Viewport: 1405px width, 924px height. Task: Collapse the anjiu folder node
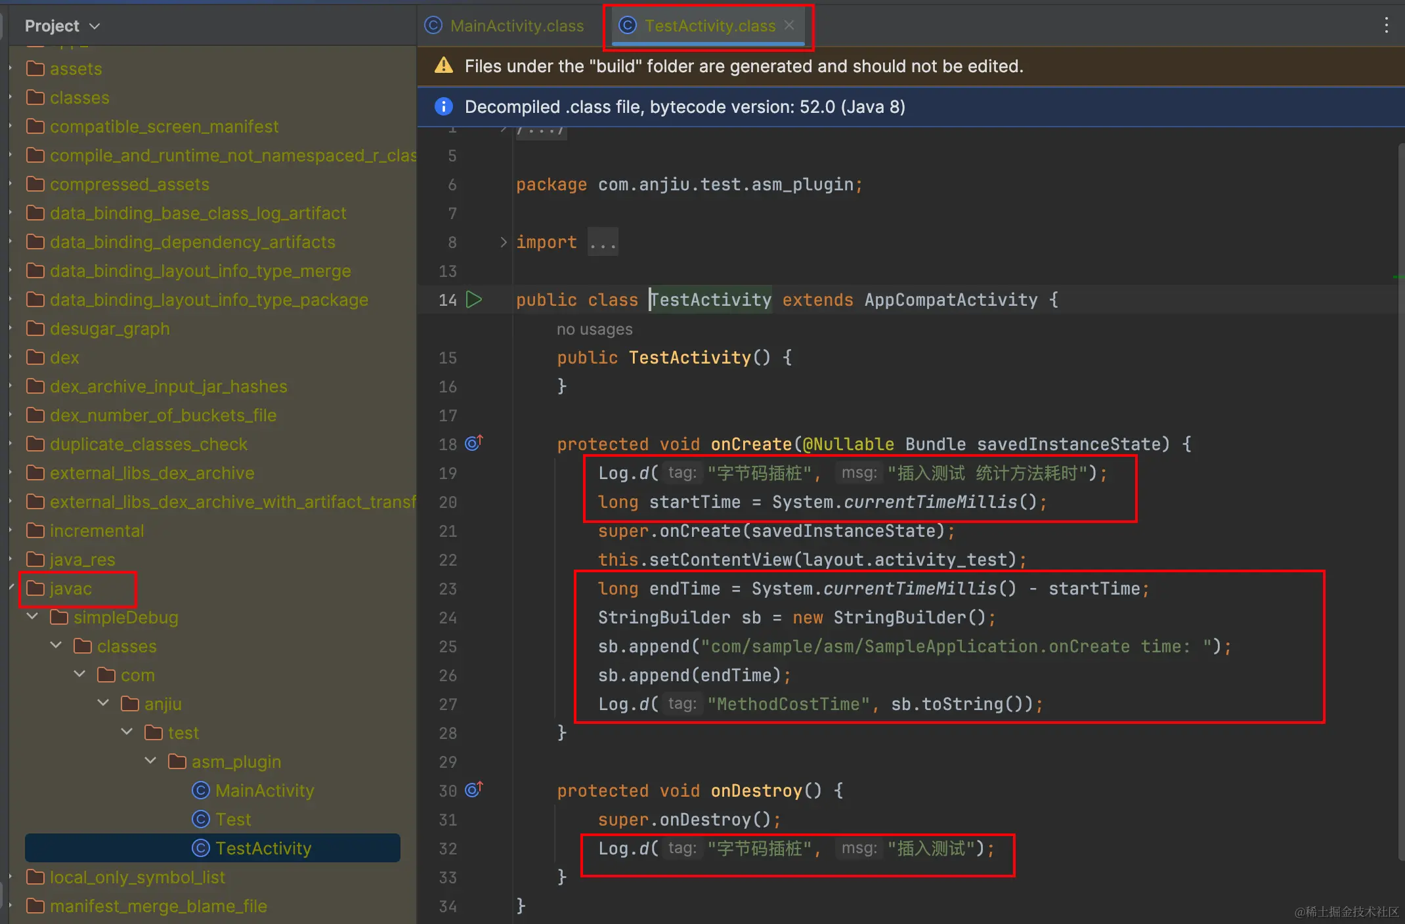[x=103, y=703]
